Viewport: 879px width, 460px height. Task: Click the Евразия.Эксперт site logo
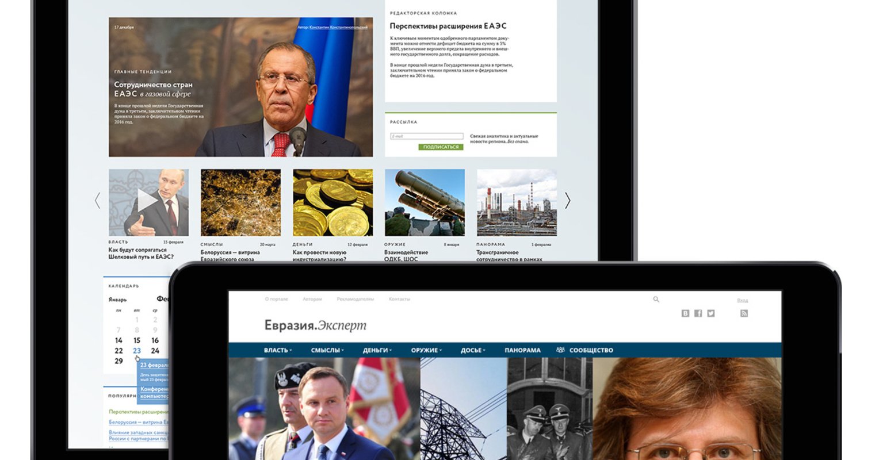(315, 325)
